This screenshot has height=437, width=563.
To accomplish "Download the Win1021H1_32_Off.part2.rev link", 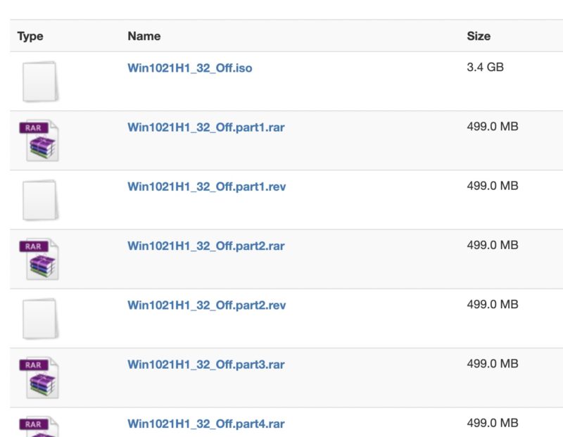I will 206,305.
